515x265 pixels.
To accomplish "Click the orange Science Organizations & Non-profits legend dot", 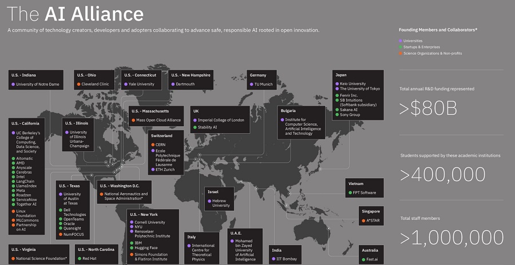I will click(x=401, y=53).
